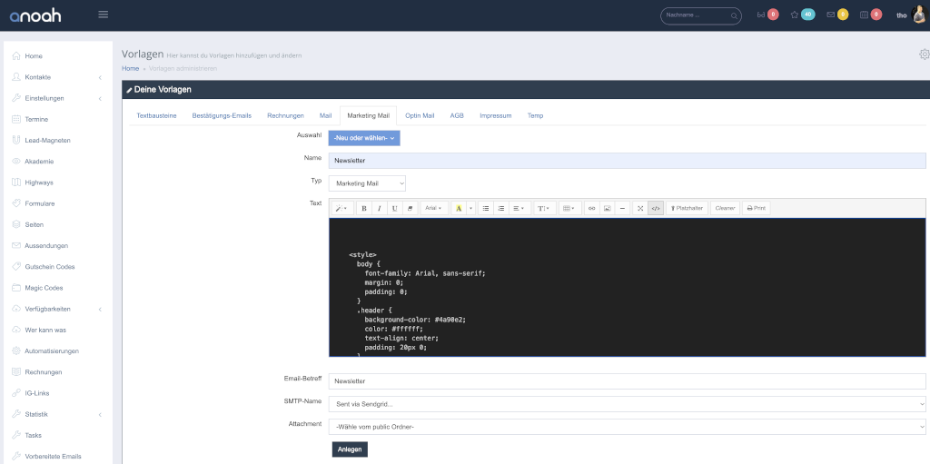This screenshot has height=464, width=930.
Task: Toggle underline formatting
Action: click(x=394, y=208)
